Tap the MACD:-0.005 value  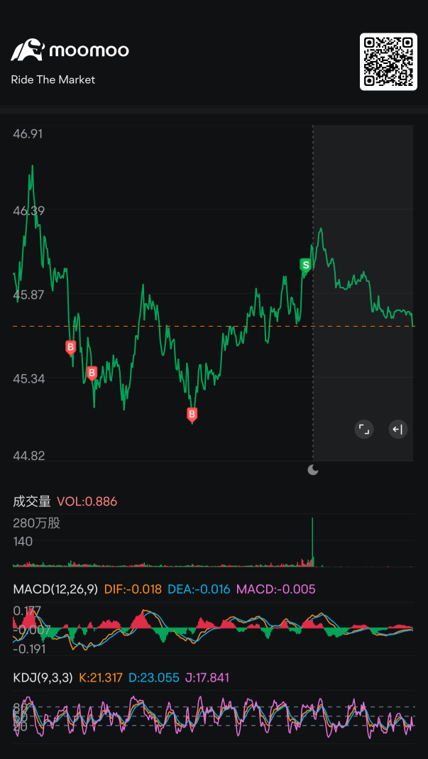click(x=275, y=589)
